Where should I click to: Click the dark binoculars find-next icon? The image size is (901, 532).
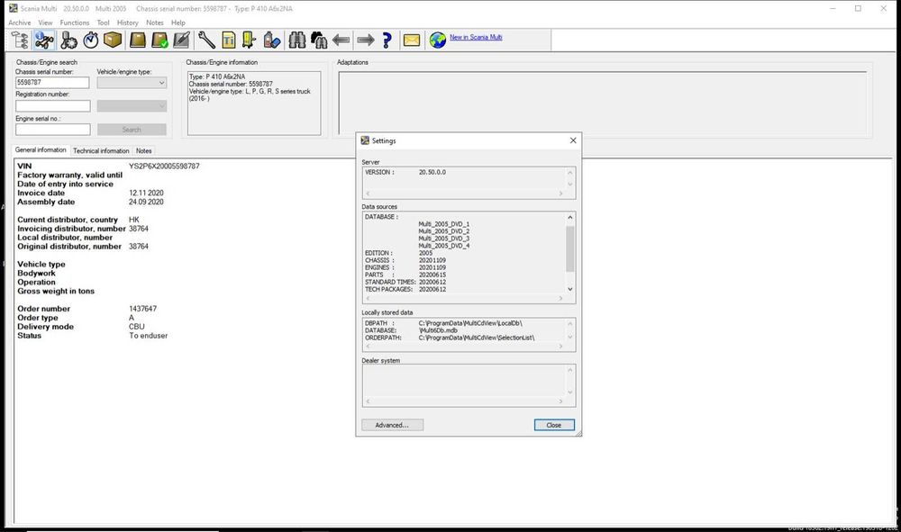[x=319, y=41]
